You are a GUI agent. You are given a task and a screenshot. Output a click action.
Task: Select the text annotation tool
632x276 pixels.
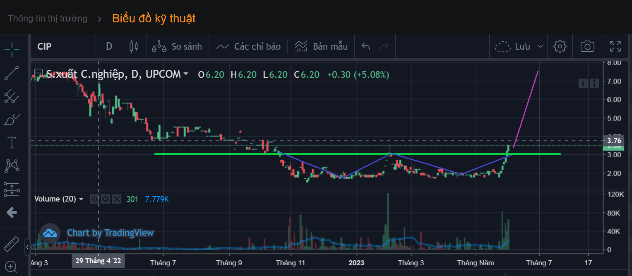pyautogui.click(x=12, y=143)
